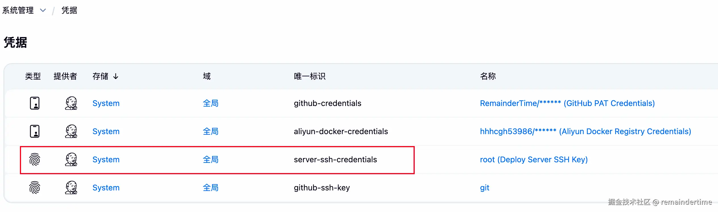This screenshot has width=718, height=212.
Task: Click Jenkins provider icon in github-ssh-key row
Action: [x=71, y=188]
